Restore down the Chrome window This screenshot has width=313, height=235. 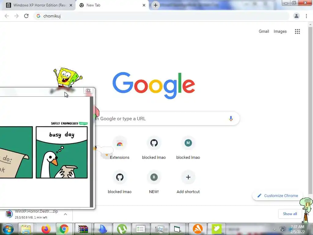294,3
